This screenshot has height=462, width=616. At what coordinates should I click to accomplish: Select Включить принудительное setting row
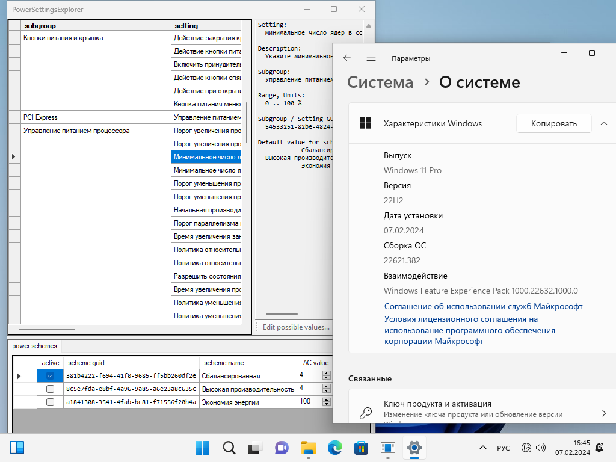[x=206, y=64]
